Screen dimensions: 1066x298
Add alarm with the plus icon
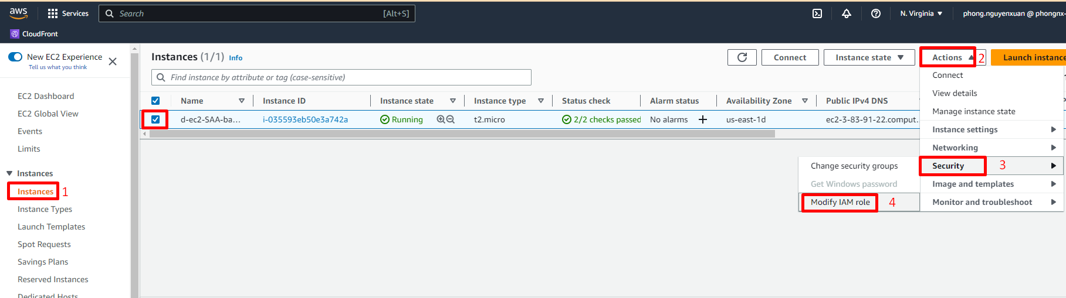pyautogui.click(x=702, y=119)
